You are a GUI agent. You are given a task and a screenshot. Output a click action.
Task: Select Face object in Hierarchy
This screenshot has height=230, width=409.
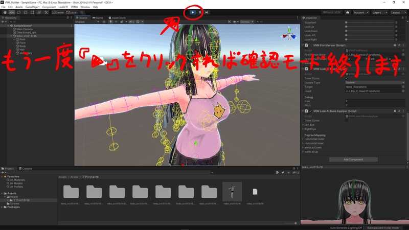[22, 43]
